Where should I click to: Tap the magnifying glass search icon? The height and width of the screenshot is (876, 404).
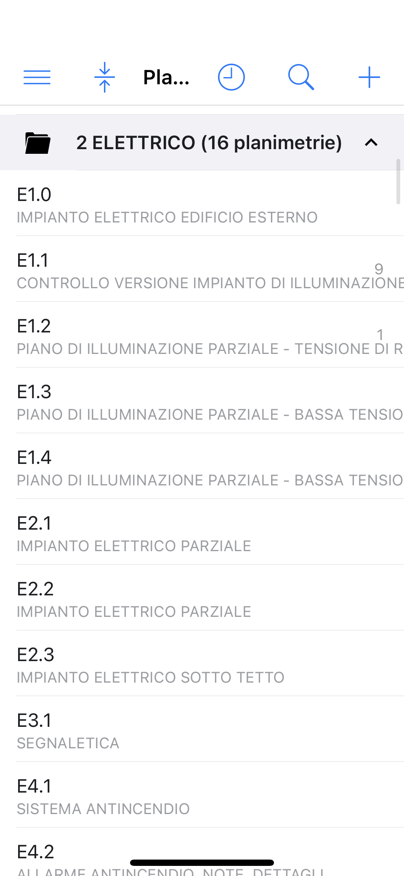coord(301,77)
